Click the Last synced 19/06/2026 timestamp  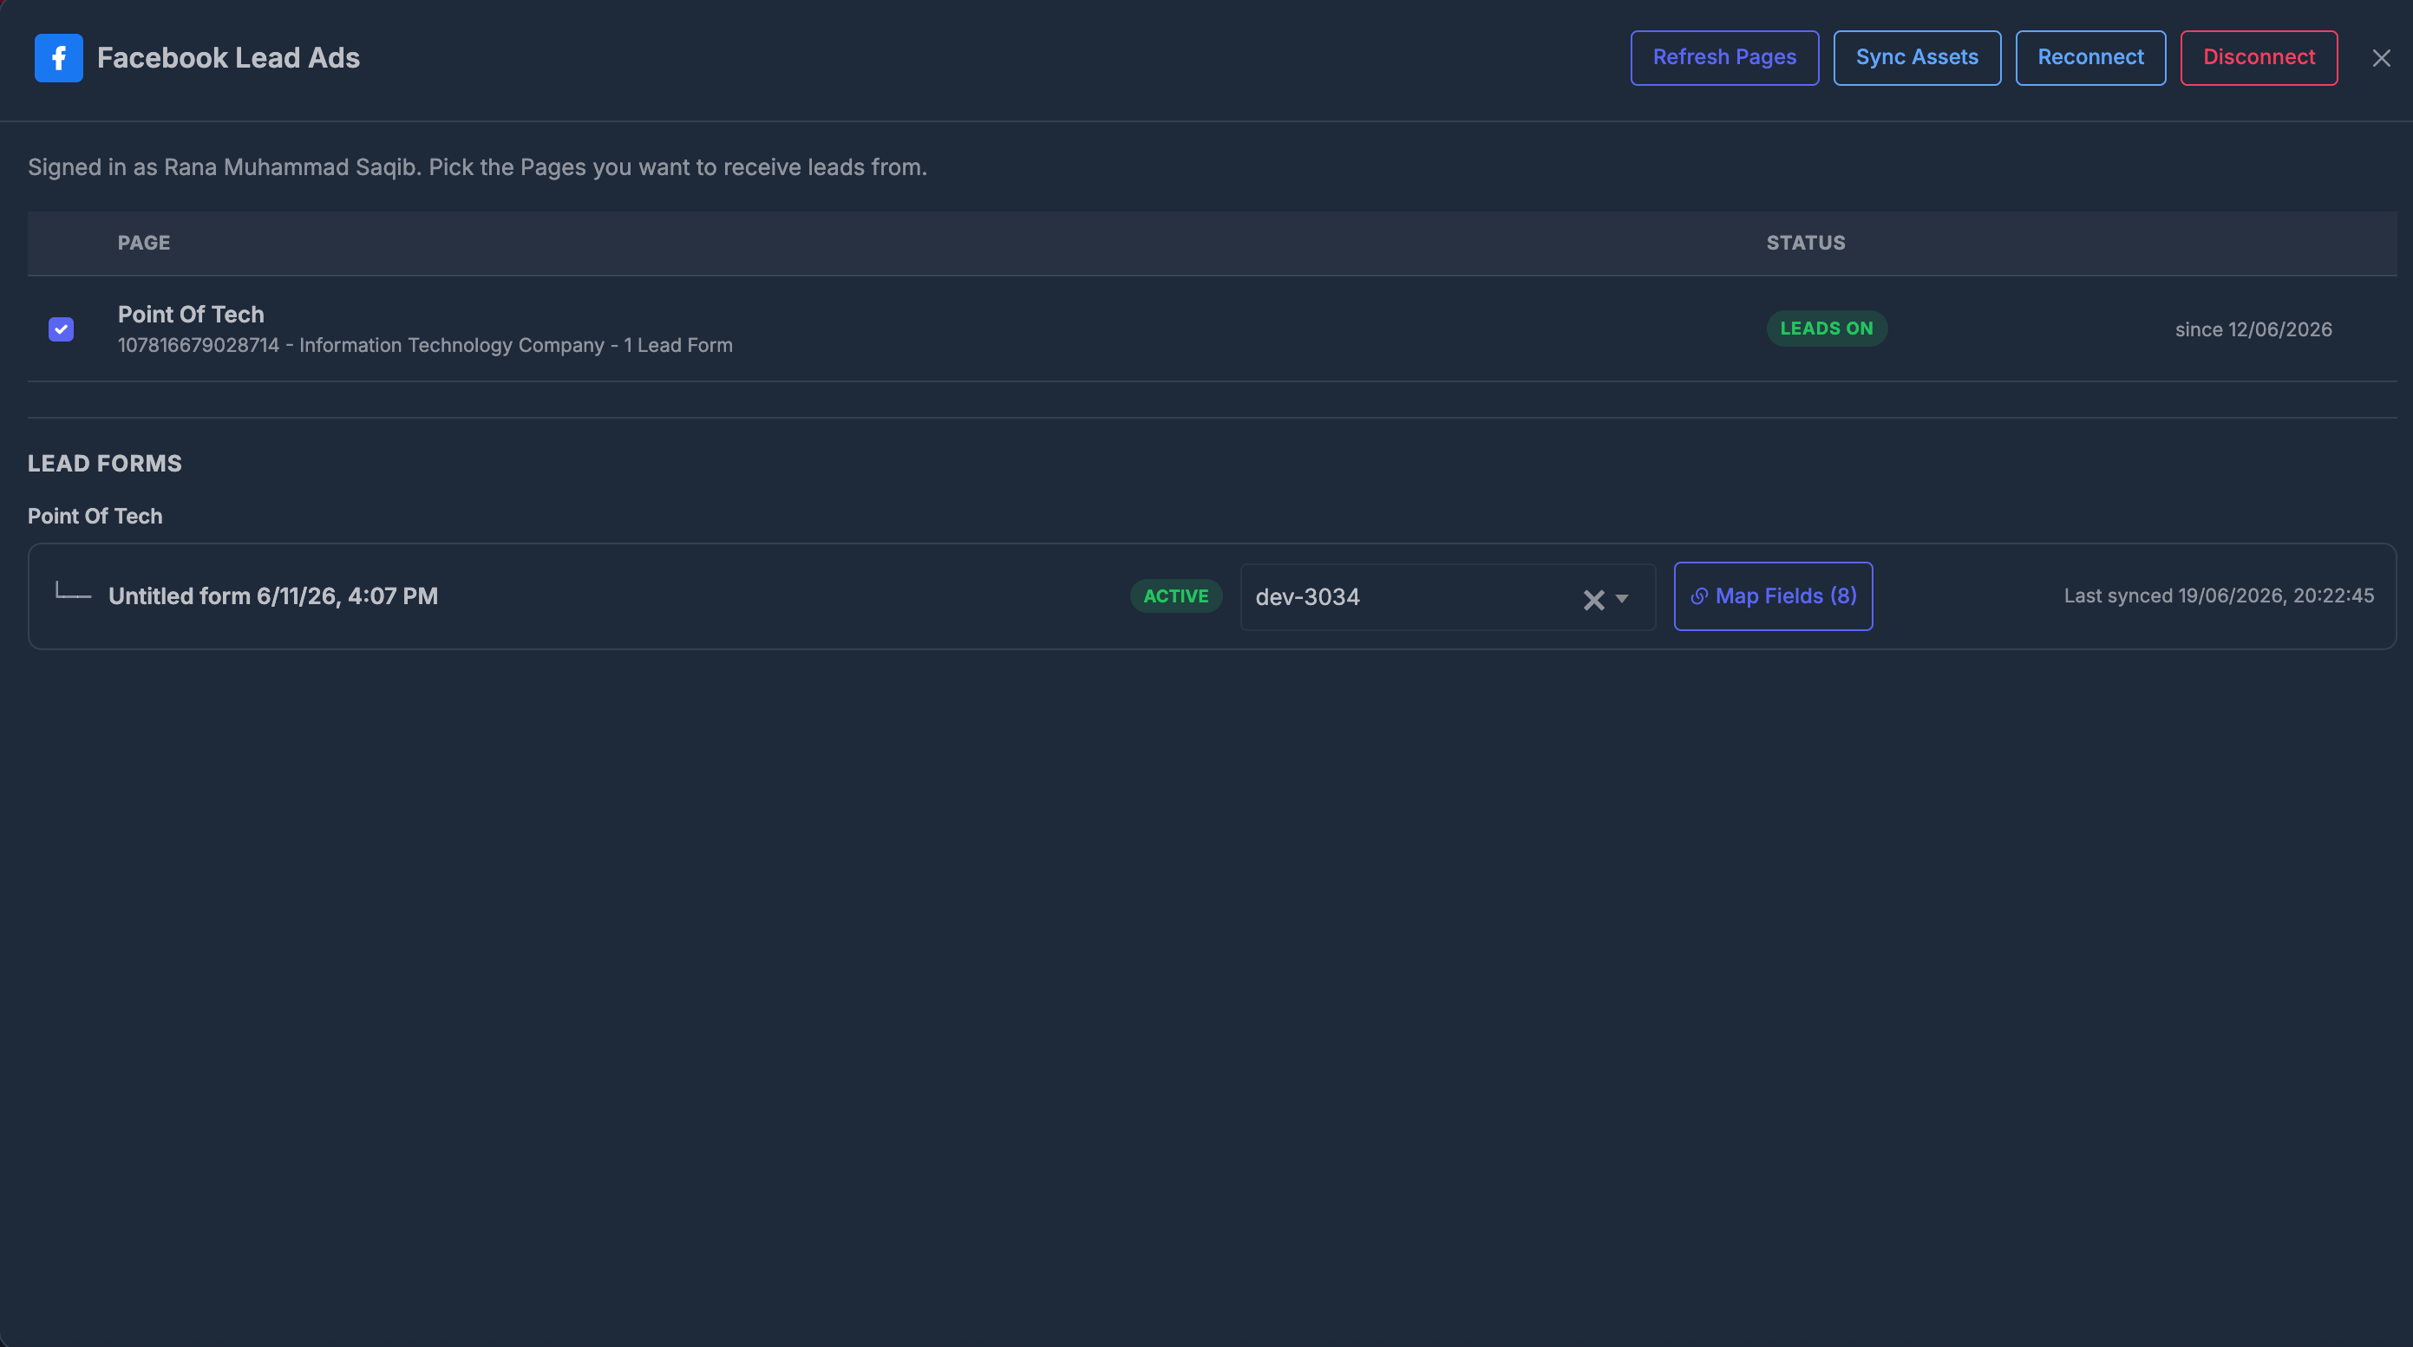2219,596
